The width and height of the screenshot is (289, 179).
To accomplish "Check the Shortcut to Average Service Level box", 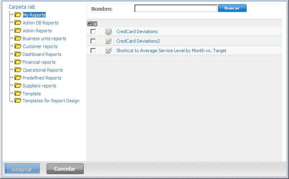I will [93, 51].
